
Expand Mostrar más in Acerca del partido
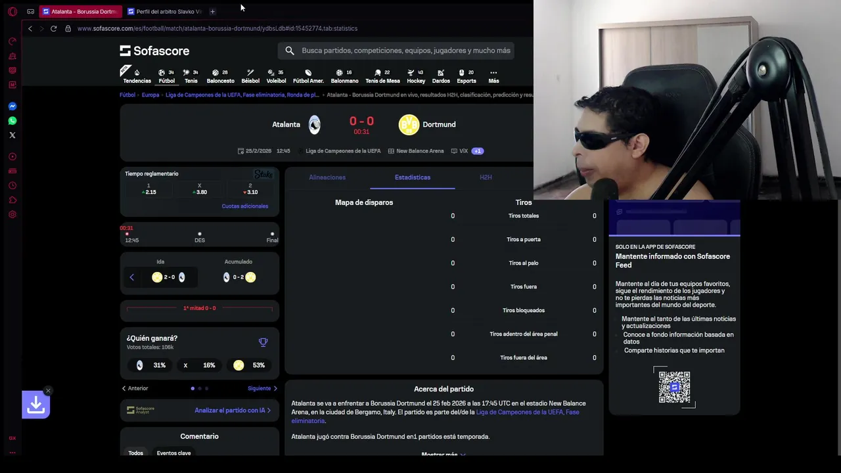coord(443,455)
